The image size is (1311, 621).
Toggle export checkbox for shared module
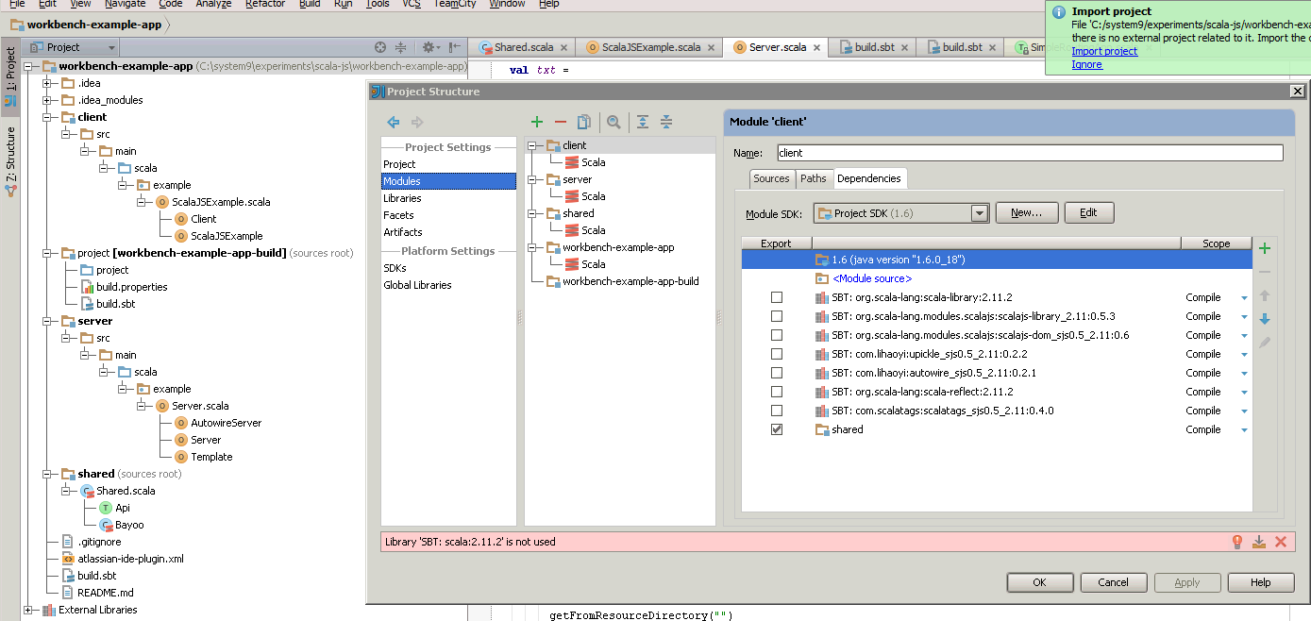(x=777, y=429)
